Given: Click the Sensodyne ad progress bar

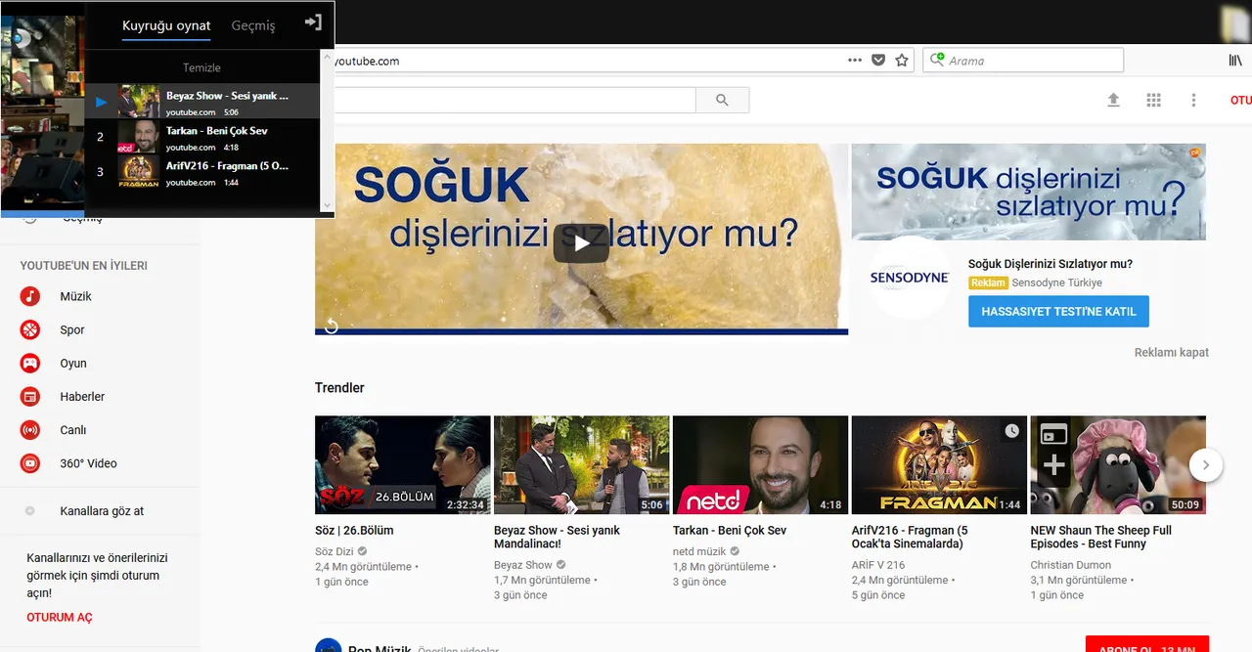Looking at the screenshot, I should [581, 331].
